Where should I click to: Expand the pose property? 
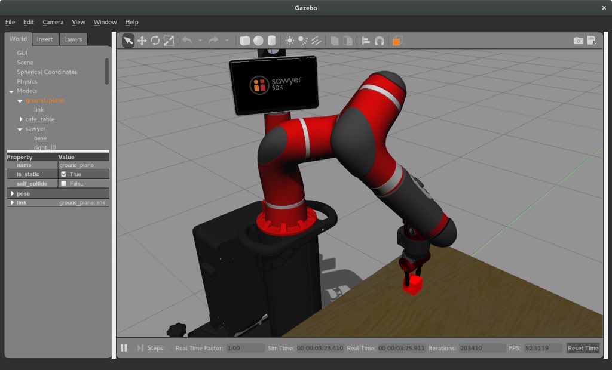coord(13,193)
